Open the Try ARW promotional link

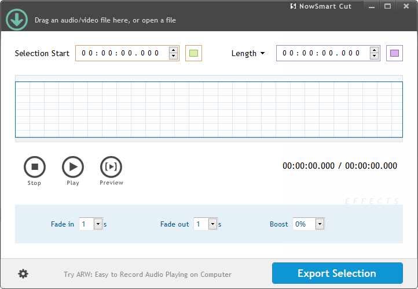[148, 275]
